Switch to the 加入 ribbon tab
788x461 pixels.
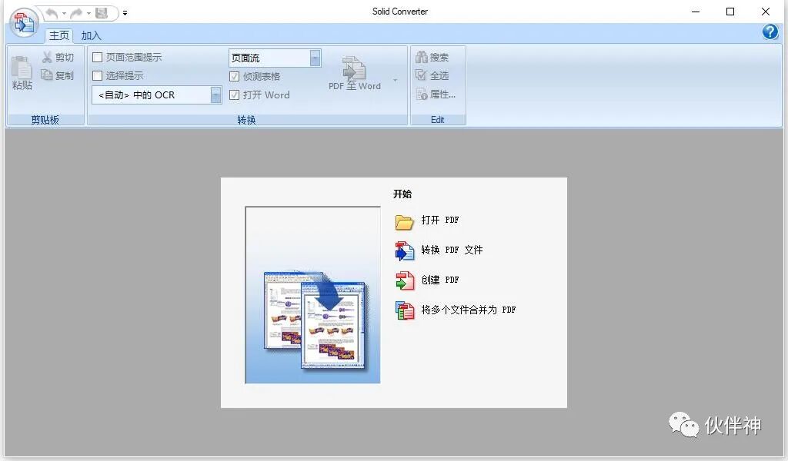coord(91,35)
